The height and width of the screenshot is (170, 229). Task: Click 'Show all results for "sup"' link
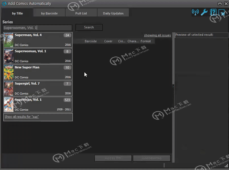(x=22, y=117)
